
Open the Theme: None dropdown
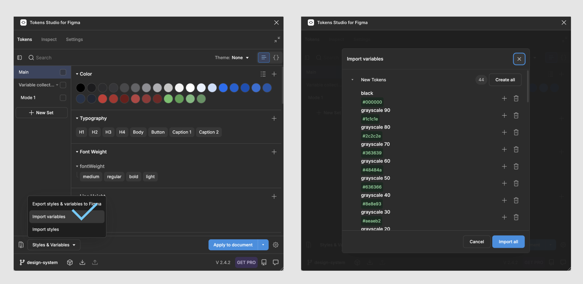coord(232,57)
